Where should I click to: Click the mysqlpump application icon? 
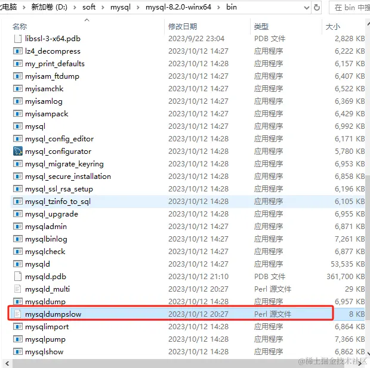18,339
